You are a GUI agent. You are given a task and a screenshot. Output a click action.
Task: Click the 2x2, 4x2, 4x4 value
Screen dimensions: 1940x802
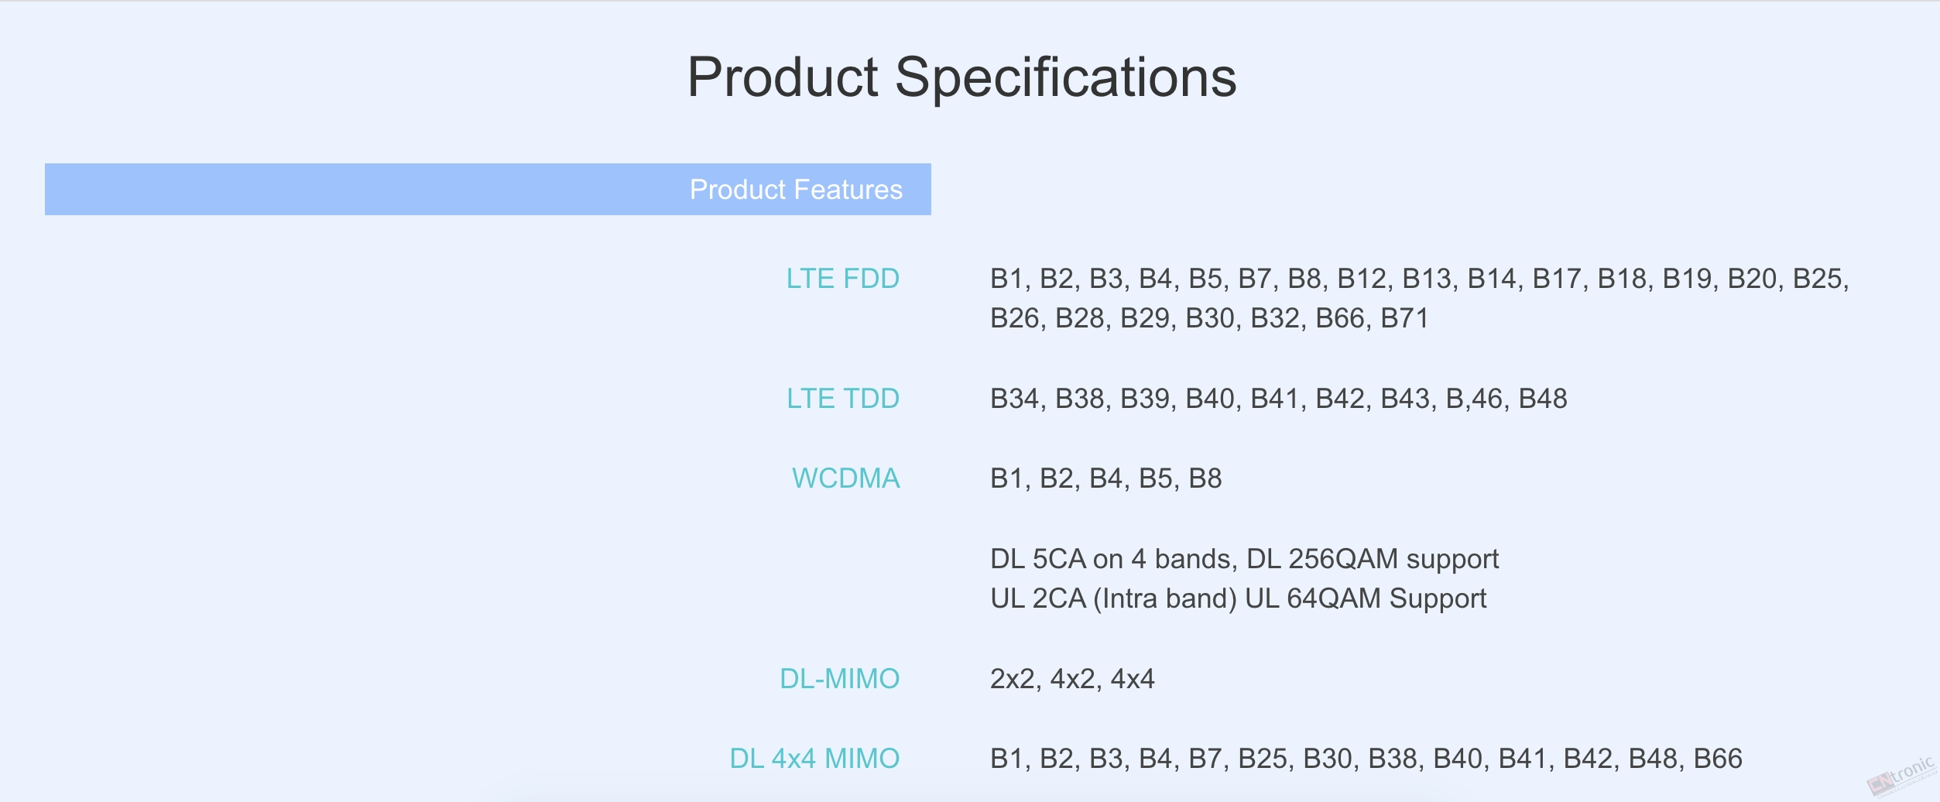(1072, 679)
